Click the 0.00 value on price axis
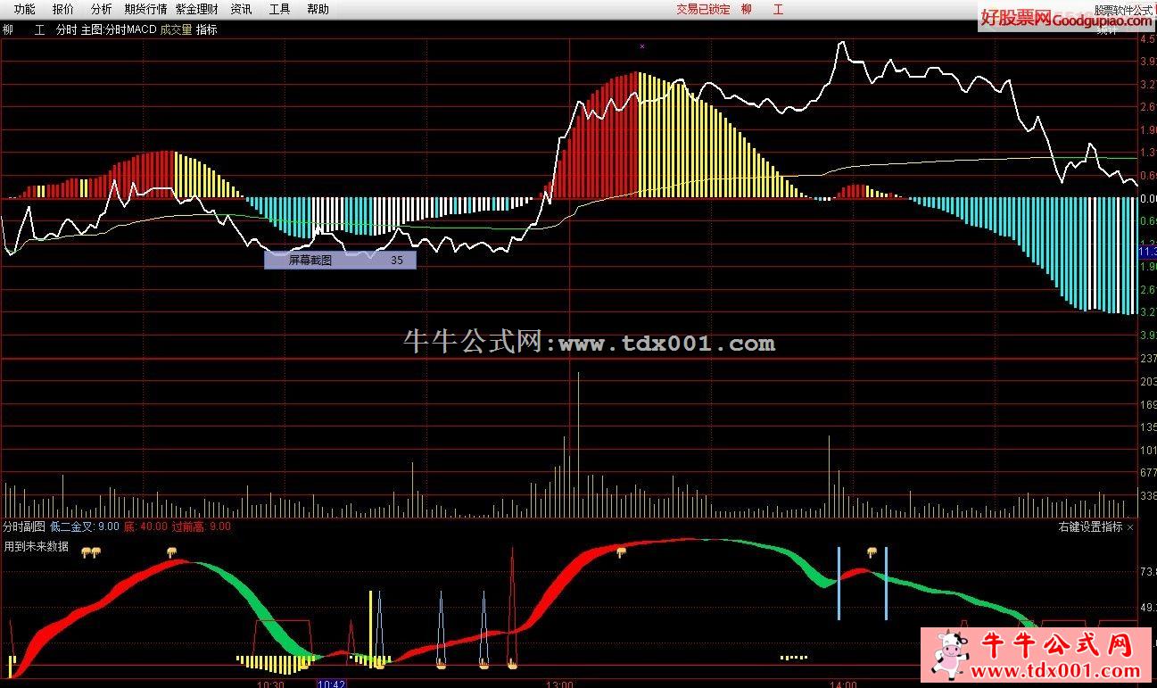 [1147, 198]
